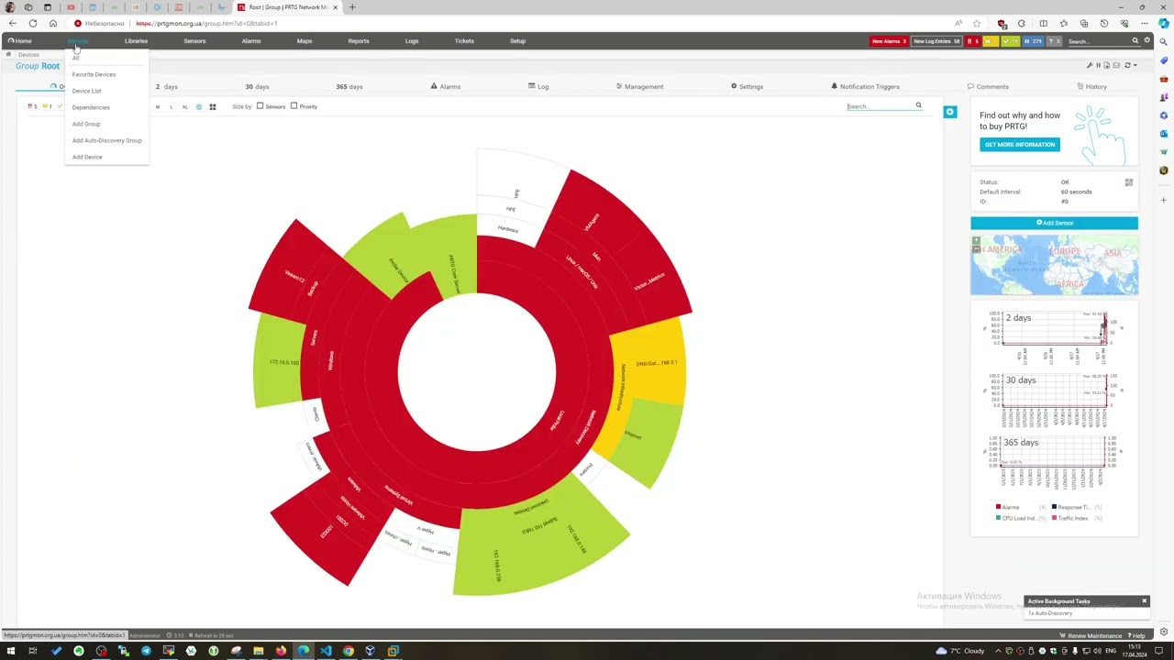Click the magnifier icon in top bar

click(x=1135, y=40)
